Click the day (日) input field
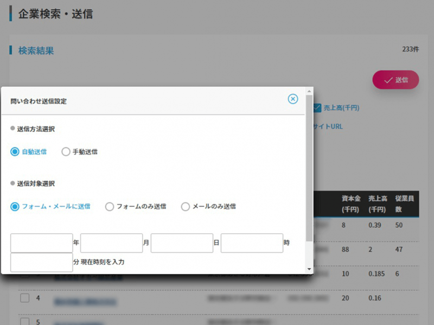The height and width of the screenshot is (325, 434). click(182, 243)
